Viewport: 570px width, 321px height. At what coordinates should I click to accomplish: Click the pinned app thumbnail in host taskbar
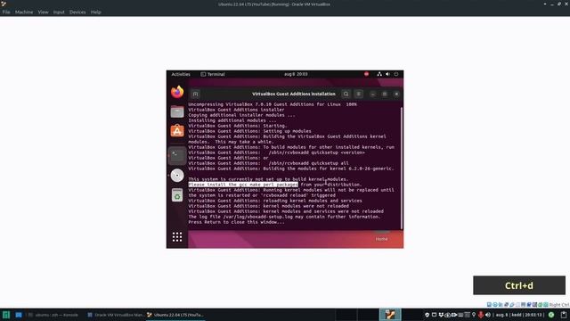point(390,315)
